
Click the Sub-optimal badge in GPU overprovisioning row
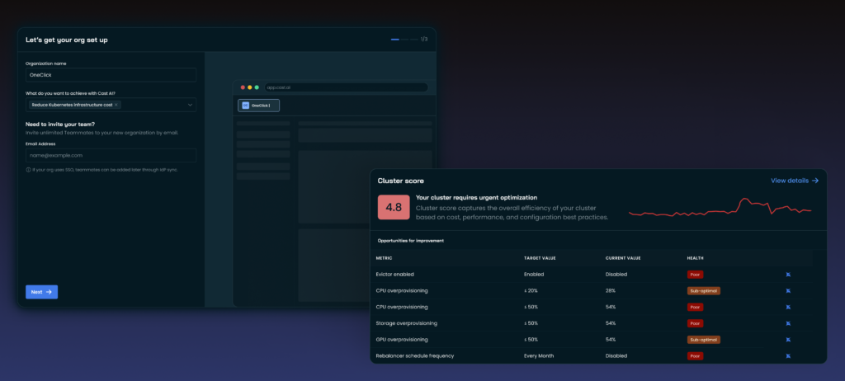pos(704,340)
